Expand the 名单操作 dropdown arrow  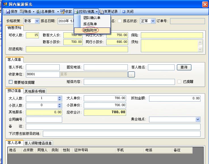pos(58,12)
